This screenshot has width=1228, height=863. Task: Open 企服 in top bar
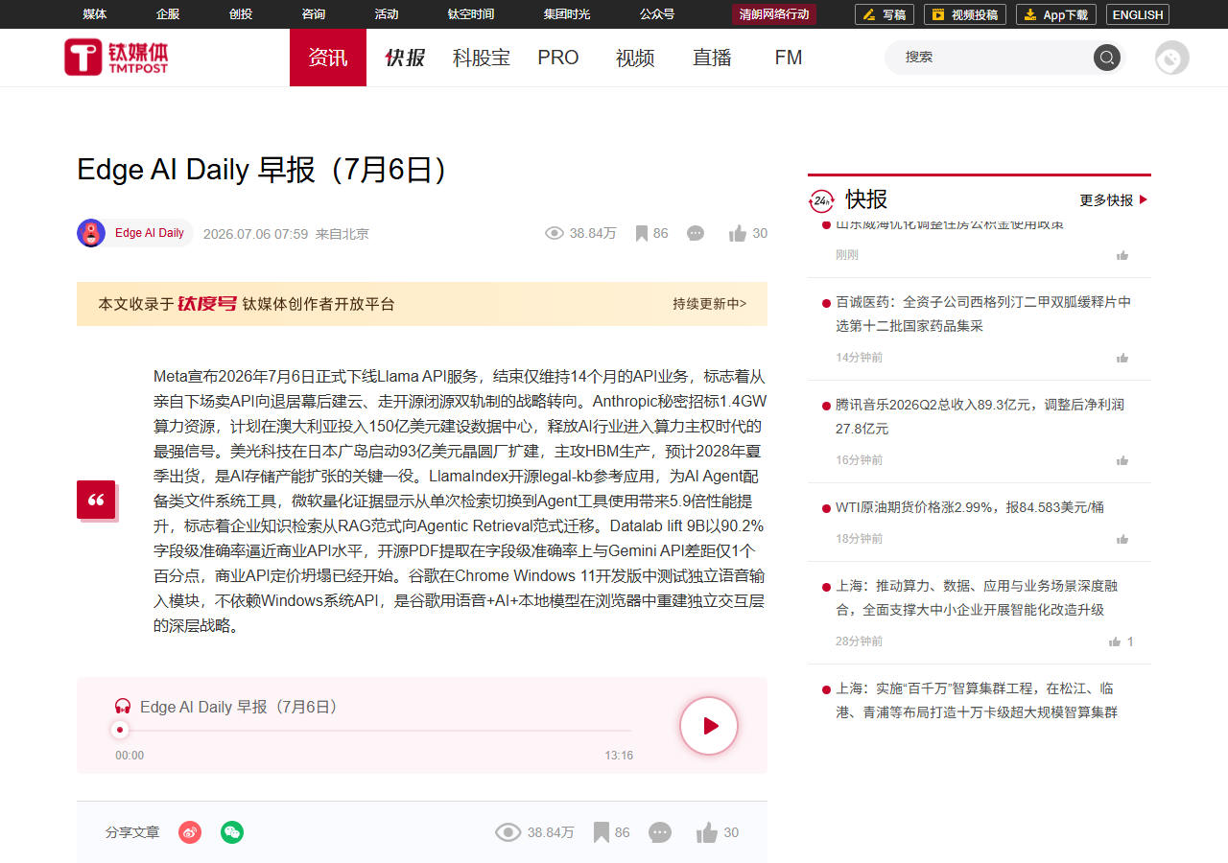[168, 14]
